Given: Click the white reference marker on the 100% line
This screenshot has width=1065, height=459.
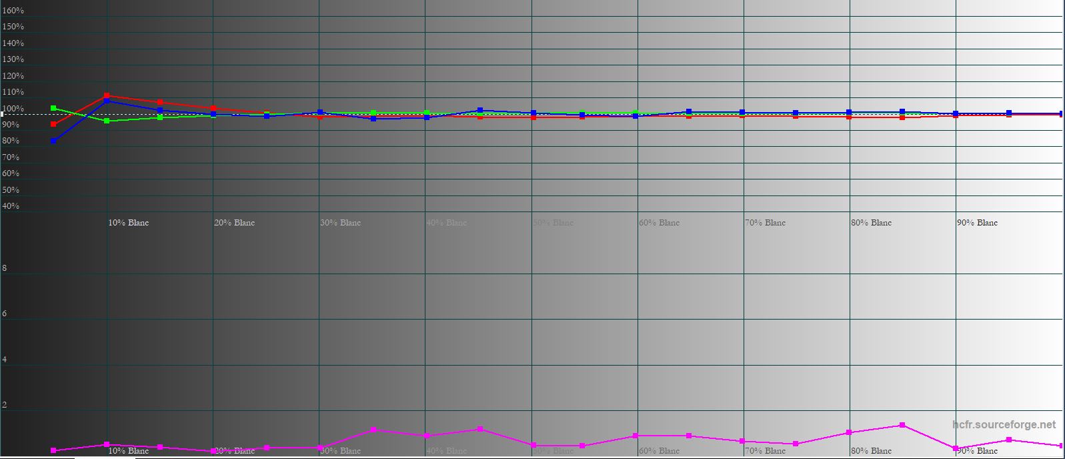Looking at the screenshot, I should 3,114.
